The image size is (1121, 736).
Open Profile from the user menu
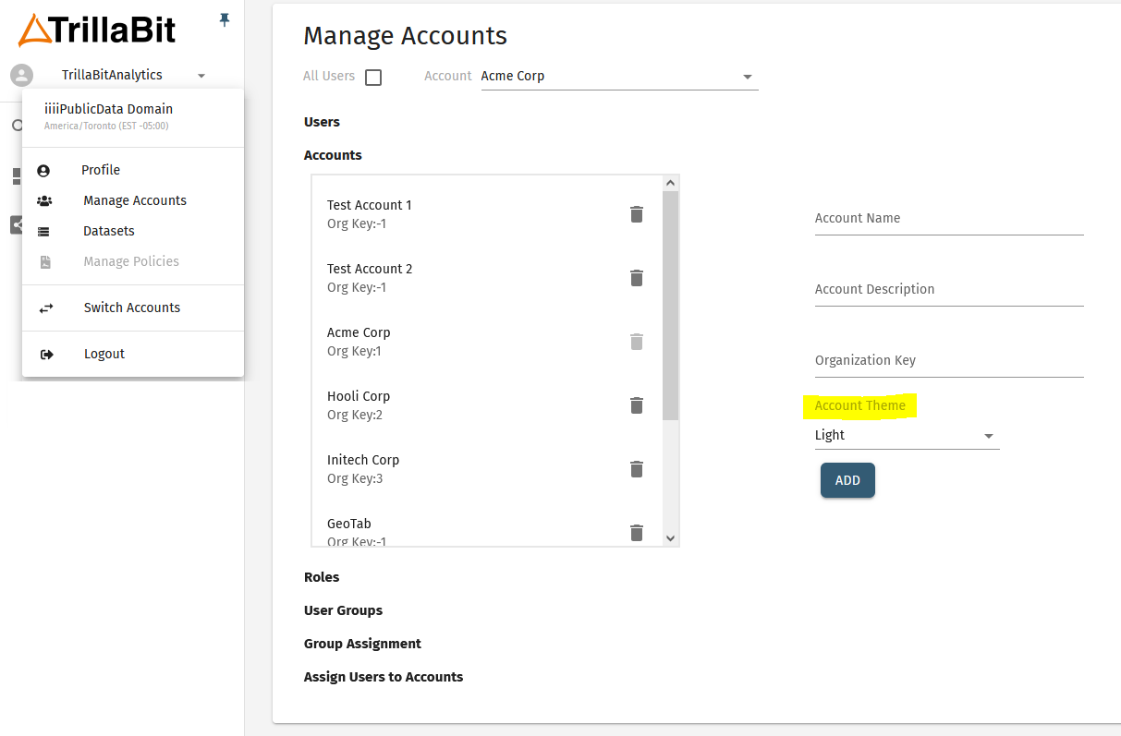coord(101,170)
